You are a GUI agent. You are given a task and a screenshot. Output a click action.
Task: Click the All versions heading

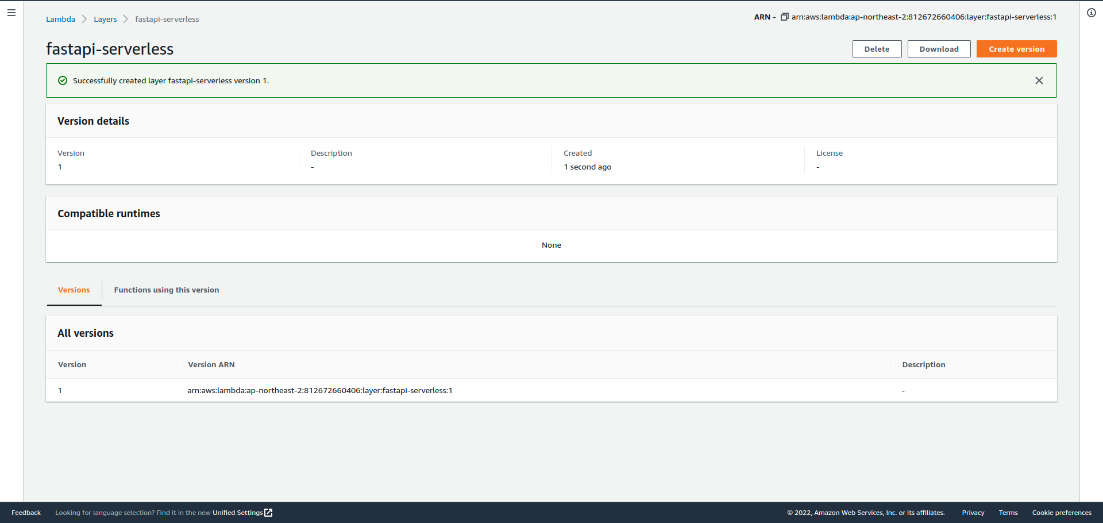(86, 333)
